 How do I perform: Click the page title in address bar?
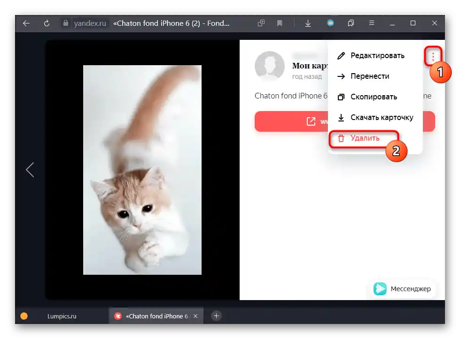pos(172,23)
